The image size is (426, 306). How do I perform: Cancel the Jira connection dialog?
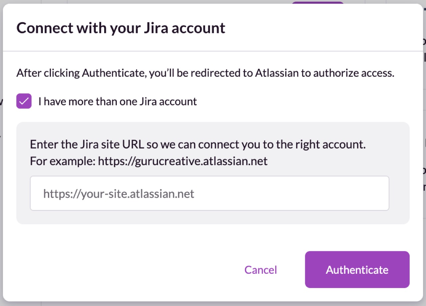pos(261,270)
